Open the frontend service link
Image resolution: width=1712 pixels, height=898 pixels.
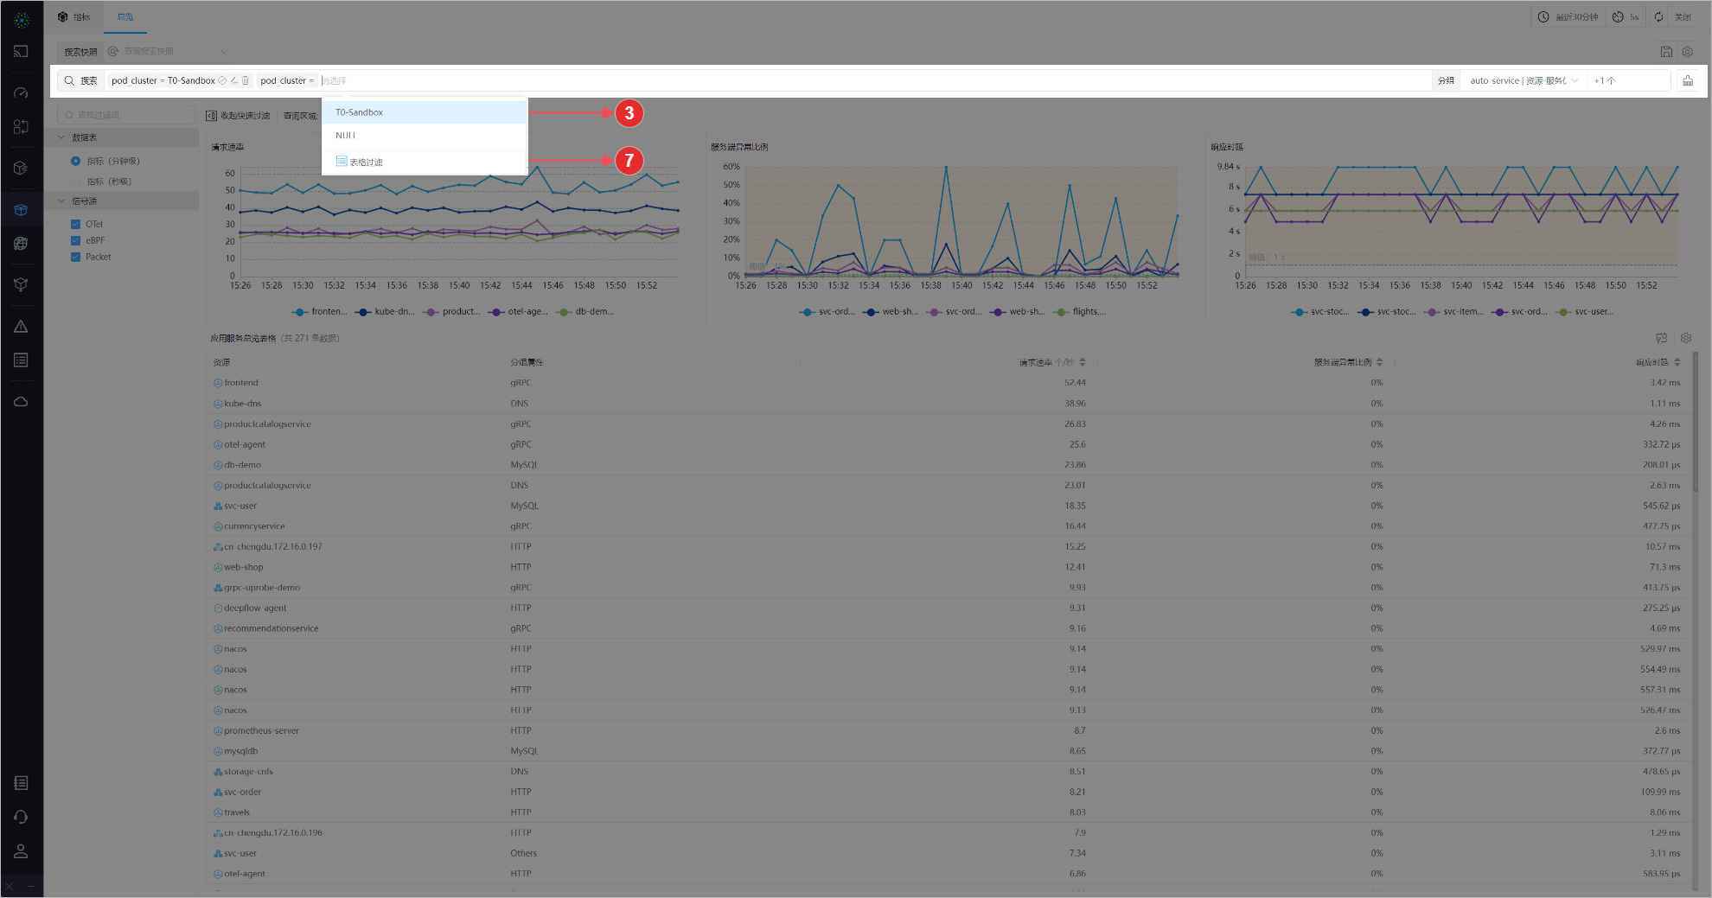241,383
